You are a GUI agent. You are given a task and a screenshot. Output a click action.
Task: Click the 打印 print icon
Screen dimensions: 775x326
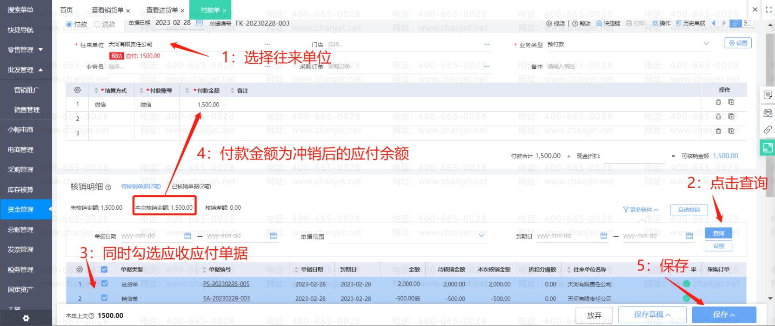pos(635,23)
